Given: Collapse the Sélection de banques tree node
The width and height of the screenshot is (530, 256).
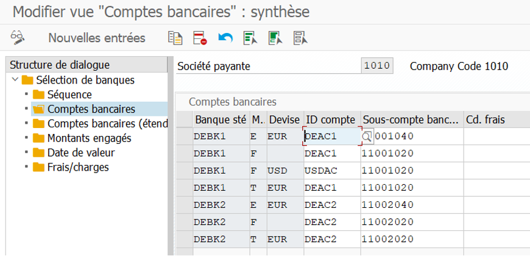Looking at the screenshot, I should pos(15,80).
